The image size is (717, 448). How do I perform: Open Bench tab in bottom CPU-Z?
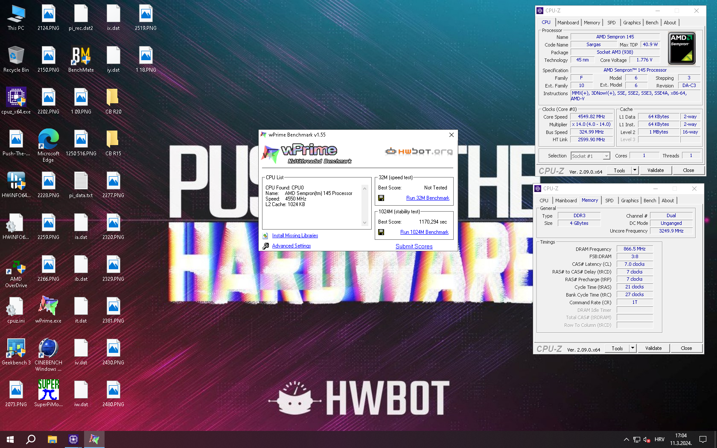(x=650, y=201)
